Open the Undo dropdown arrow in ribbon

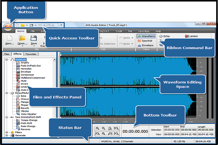(132, 38)
